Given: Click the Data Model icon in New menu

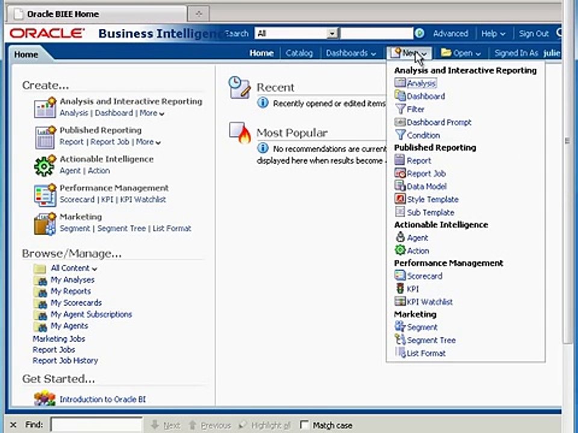Looking at the screenshot, I should tap(400, 186).
